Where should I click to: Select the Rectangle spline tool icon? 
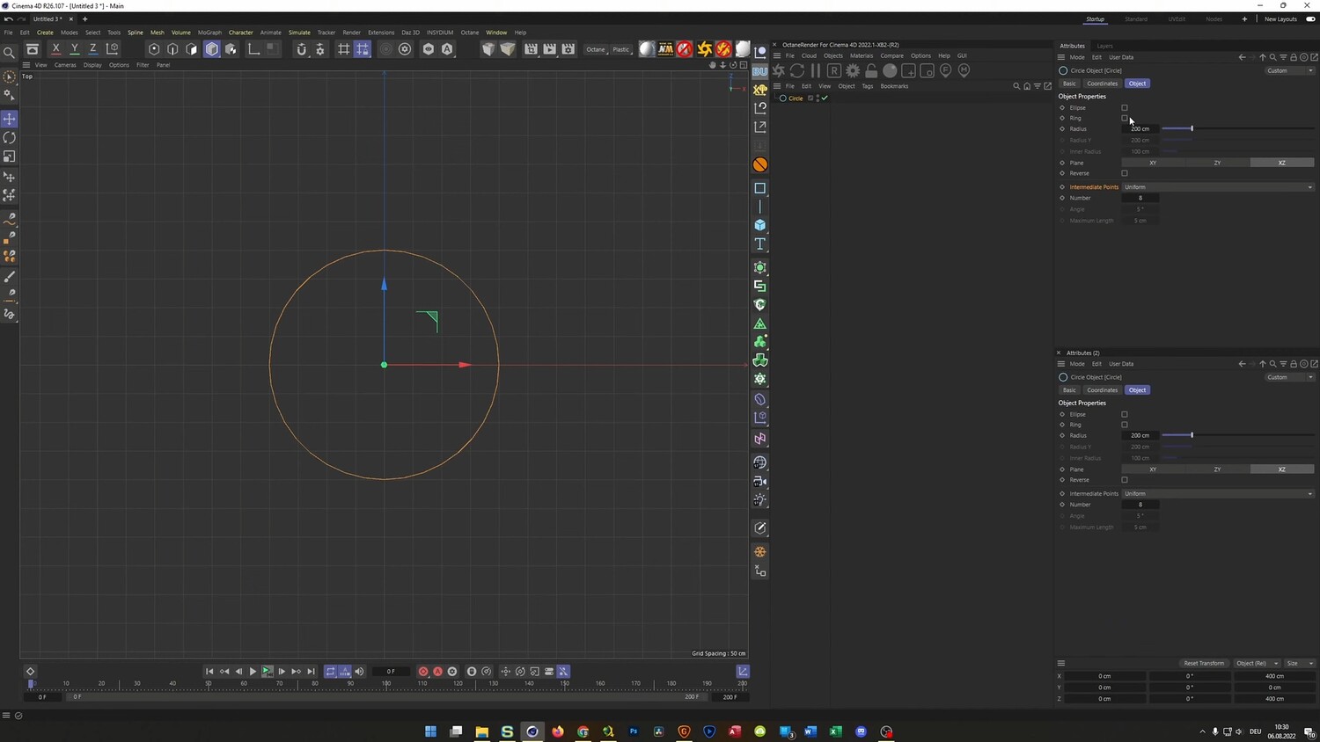(760, 188)
